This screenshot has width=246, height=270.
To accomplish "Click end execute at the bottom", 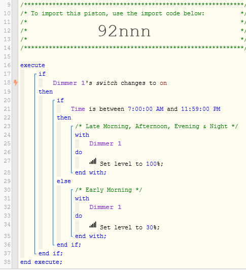I will 41,262.
